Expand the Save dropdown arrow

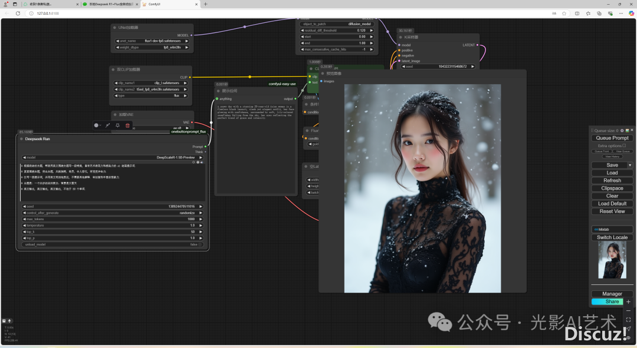[630, 165]
